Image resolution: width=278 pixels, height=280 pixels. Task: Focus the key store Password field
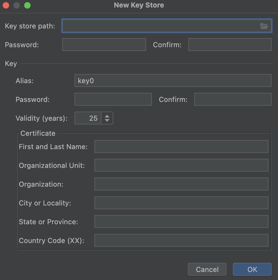(x=104, y=45)
